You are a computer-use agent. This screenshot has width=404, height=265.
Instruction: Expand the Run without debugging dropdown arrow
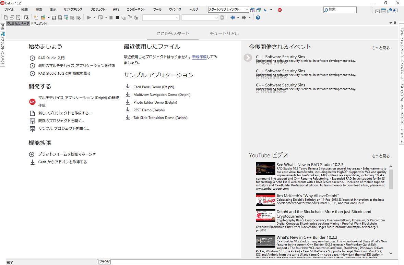[106, 17]
